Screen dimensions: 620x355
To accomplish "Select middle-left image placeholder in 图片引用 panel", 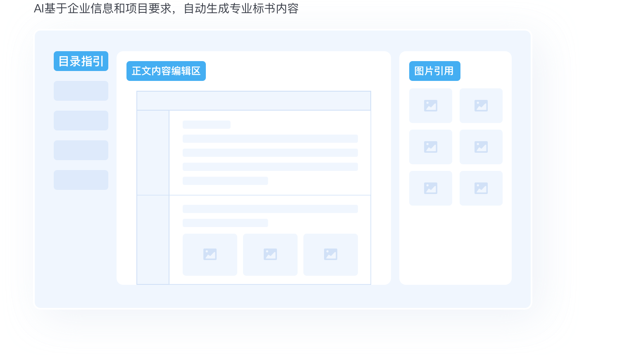I will 431,147.
